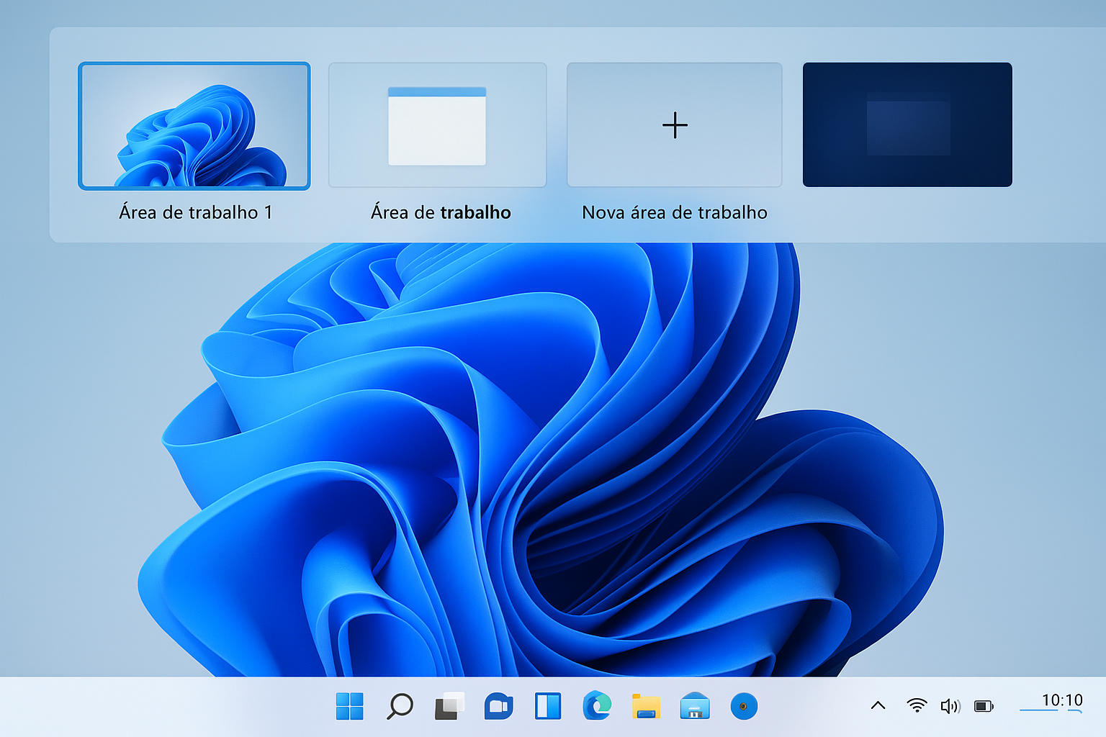Launch the Chat camera app icon

point(498,706)
